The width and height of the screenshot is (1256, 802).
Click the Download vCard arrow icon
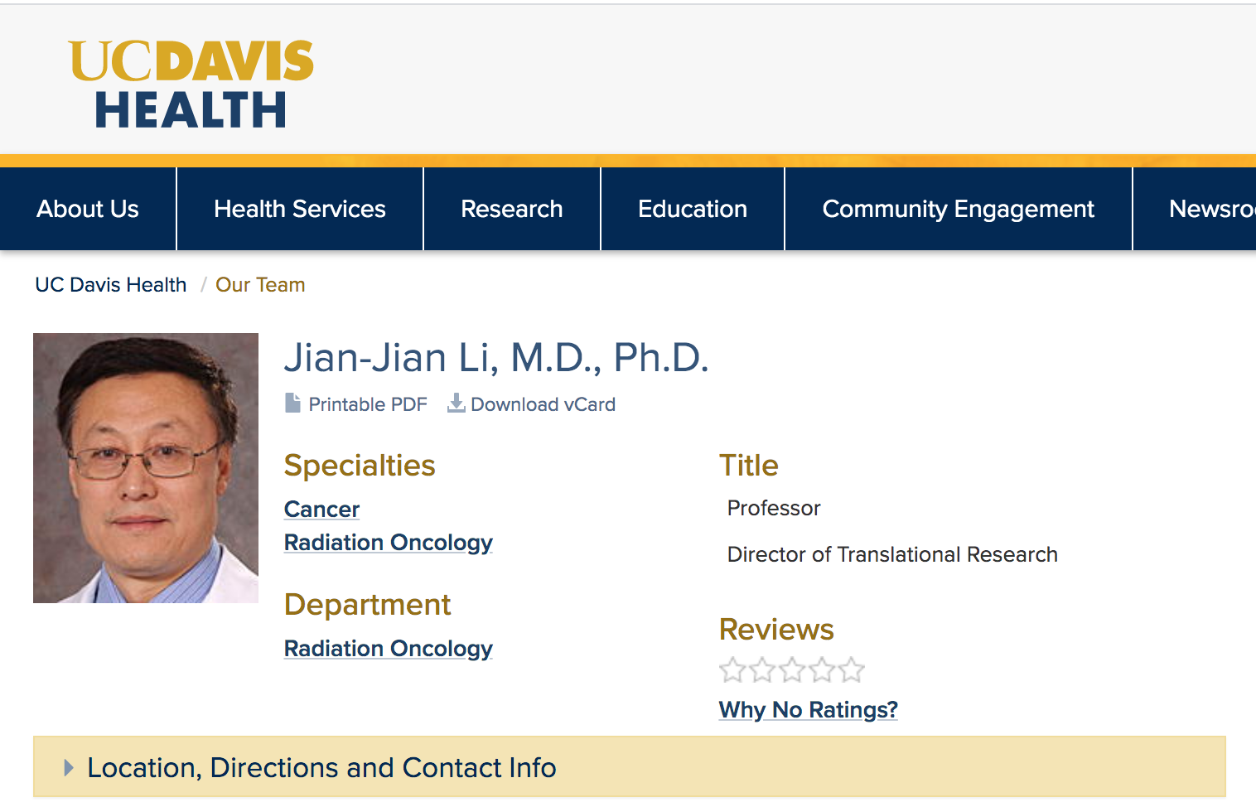pyautogui.click(x=456, y=403)
